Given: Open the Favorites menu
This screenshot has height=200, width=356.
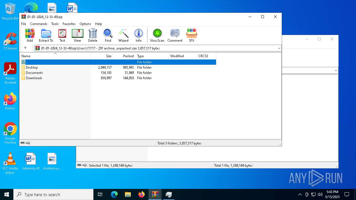Looking at the screenshot, I should coord(69,24).
